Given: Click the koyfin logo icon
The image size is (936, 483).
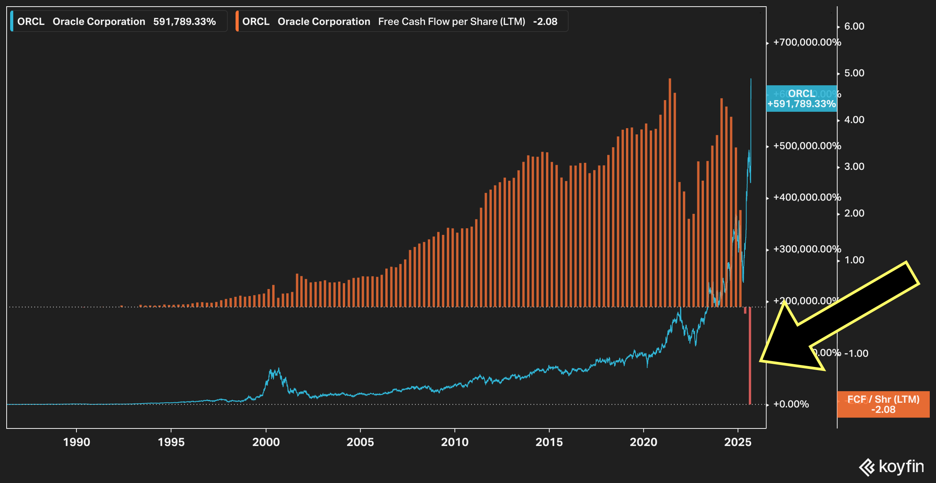Looking at the screenshot, I should point(867,467).
